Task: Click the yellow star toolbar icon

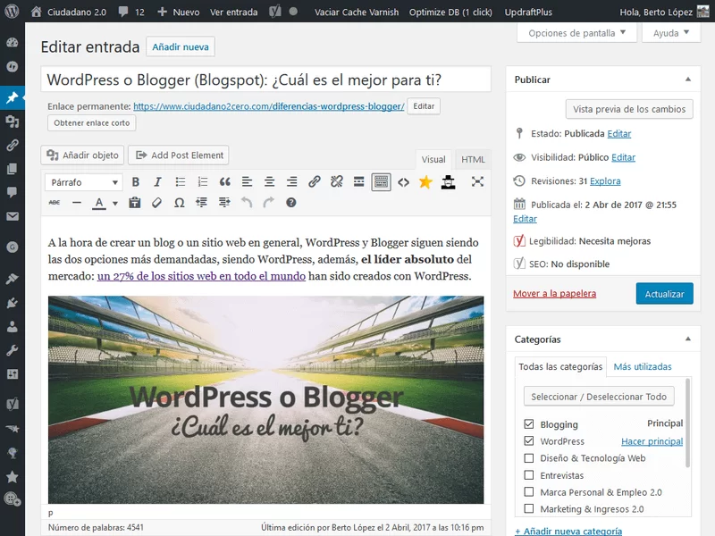Action: tap(425, 182)
